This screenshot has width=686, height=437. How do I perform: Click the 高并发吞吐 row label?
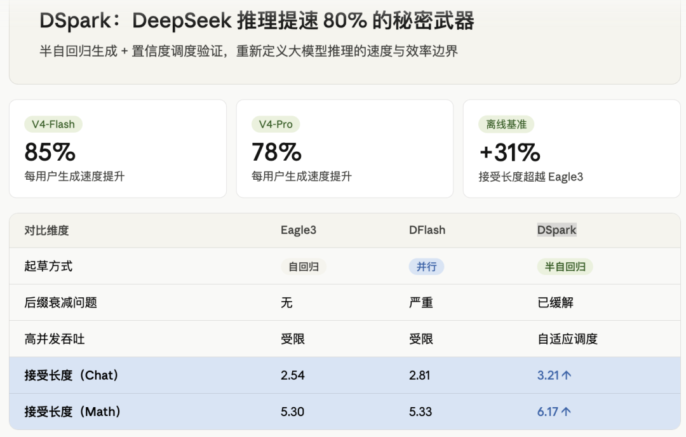(x=54, y=339)
